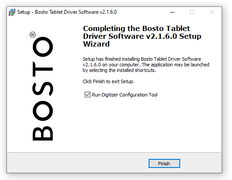Click the "Run Digitizer Configuration Tool" label

click(125, 95)
